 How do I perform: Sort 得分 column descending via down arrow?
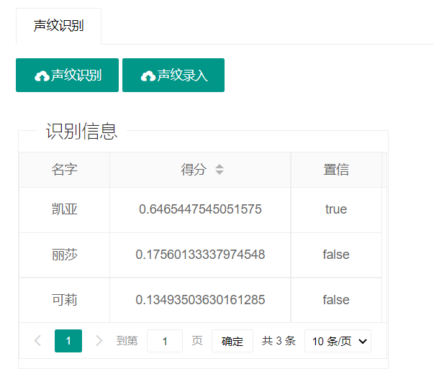coord(220,173)
